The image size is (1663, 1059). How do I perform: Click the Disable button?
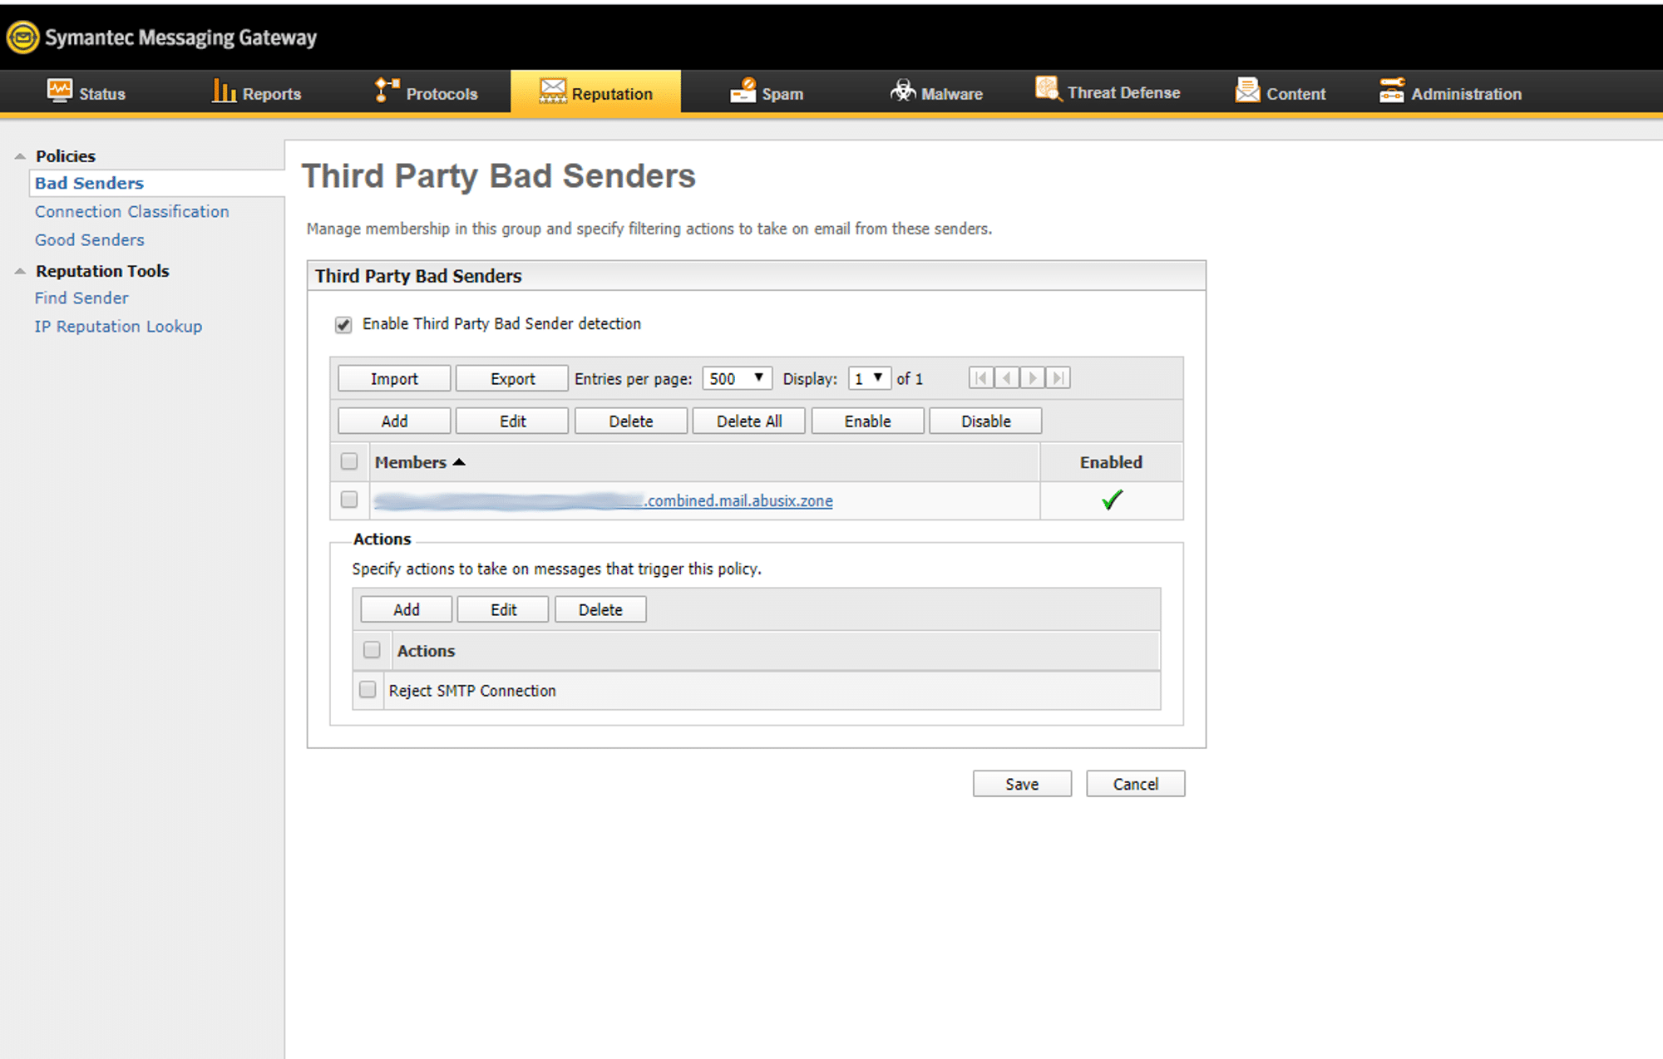coord(985,421)
